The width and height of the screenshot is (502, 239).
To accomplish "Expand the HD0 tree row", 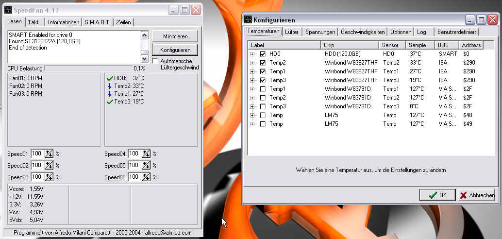I will [x=252, y=54].
